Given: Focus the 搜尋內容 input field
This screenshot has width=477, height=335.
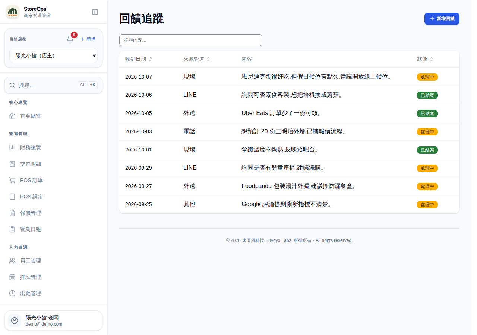Looking at the screenshot, I should [x=191, y=40].
